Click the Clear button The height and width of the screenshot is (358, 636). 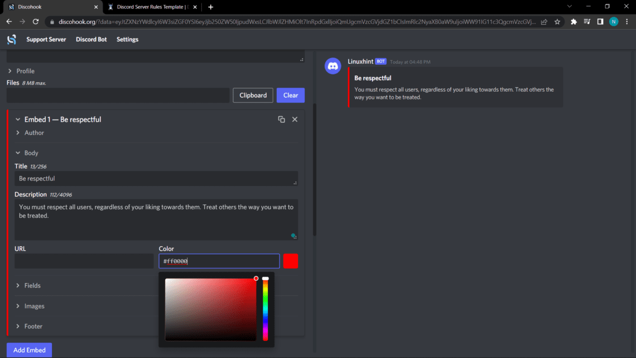point(291,96)
